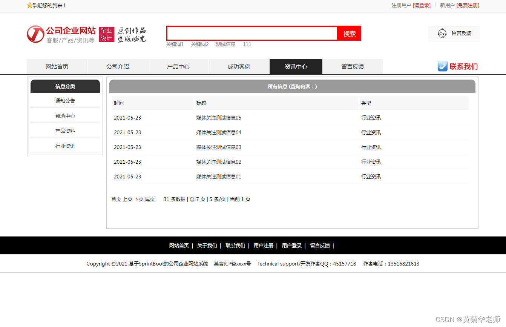The height and width of the screenshot is (327, 506).
Task: Open the article 媒体关注测试信息01
Action: tap(218, 176)
